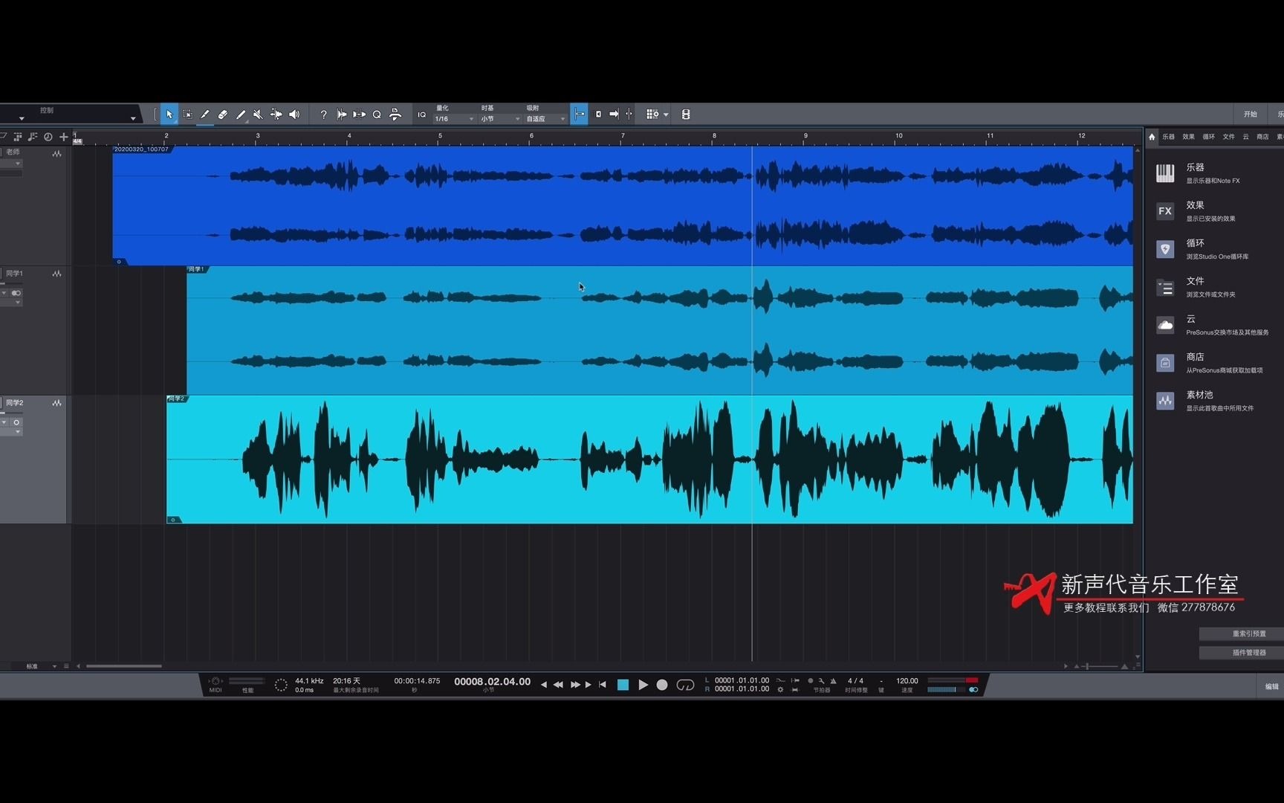
Task: Open the timebase 小节 dropdown
Action: point(500,119)
